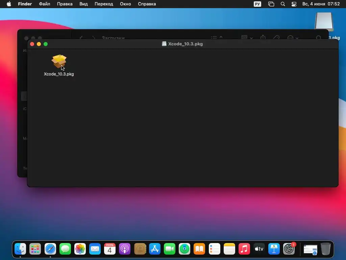Open the Apple menu

[x=9, y=4]
